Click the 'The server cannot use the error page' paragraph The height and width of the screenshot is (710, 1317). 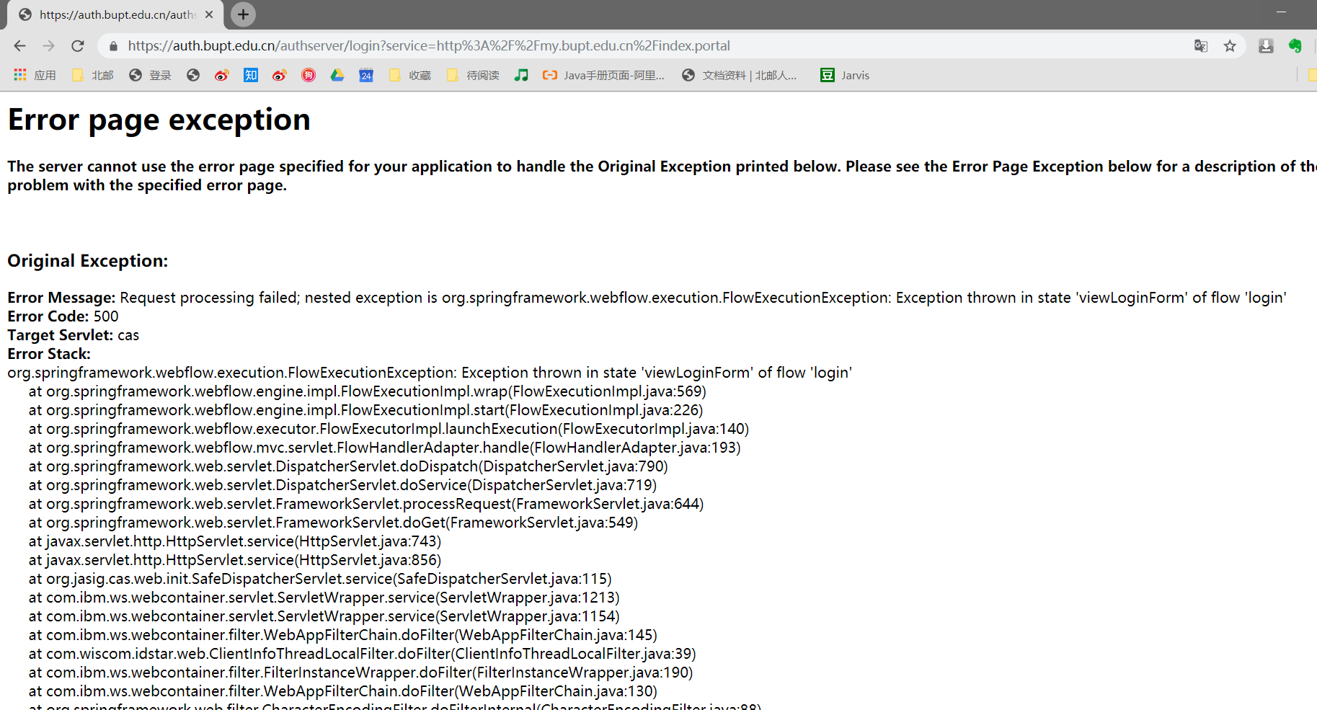(x=662, y=176)
